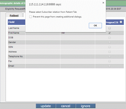Tick the Email row checkbox
The image size is (126, 109).
[109, 66]
